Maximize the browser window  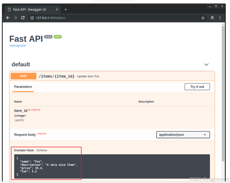(216, 6)
